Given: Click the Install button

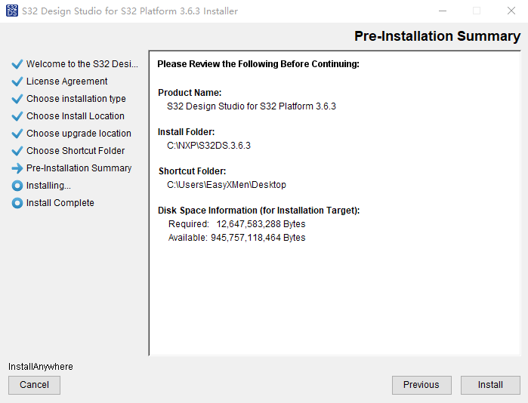Looking at the screenshot, I should pos(490,385).
